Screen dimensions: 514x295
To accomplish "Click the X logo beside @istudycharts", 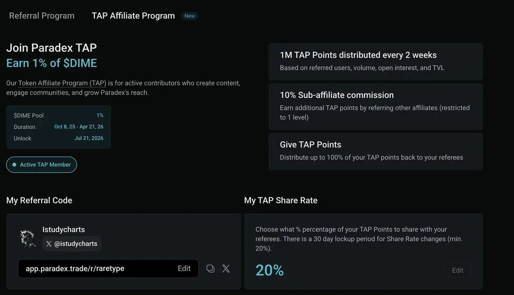I will [48, 244].
